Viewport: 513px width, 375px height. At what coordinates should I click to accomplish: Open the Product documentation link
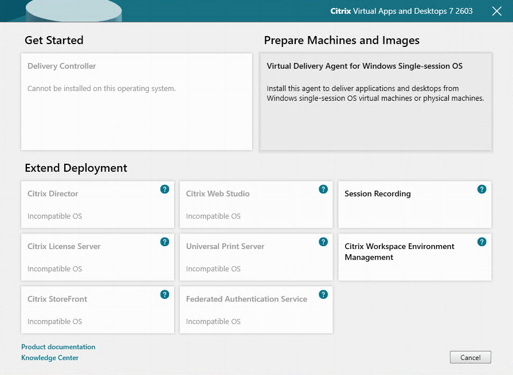pyautogui.click(x=58, y=347)
